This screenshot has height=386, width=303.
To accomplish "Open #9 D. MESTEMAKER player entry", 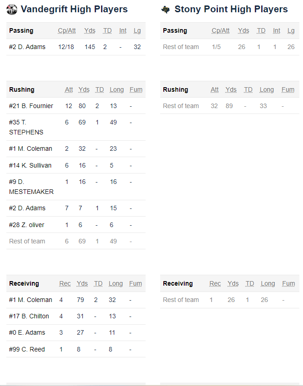I will coord(31,187).
